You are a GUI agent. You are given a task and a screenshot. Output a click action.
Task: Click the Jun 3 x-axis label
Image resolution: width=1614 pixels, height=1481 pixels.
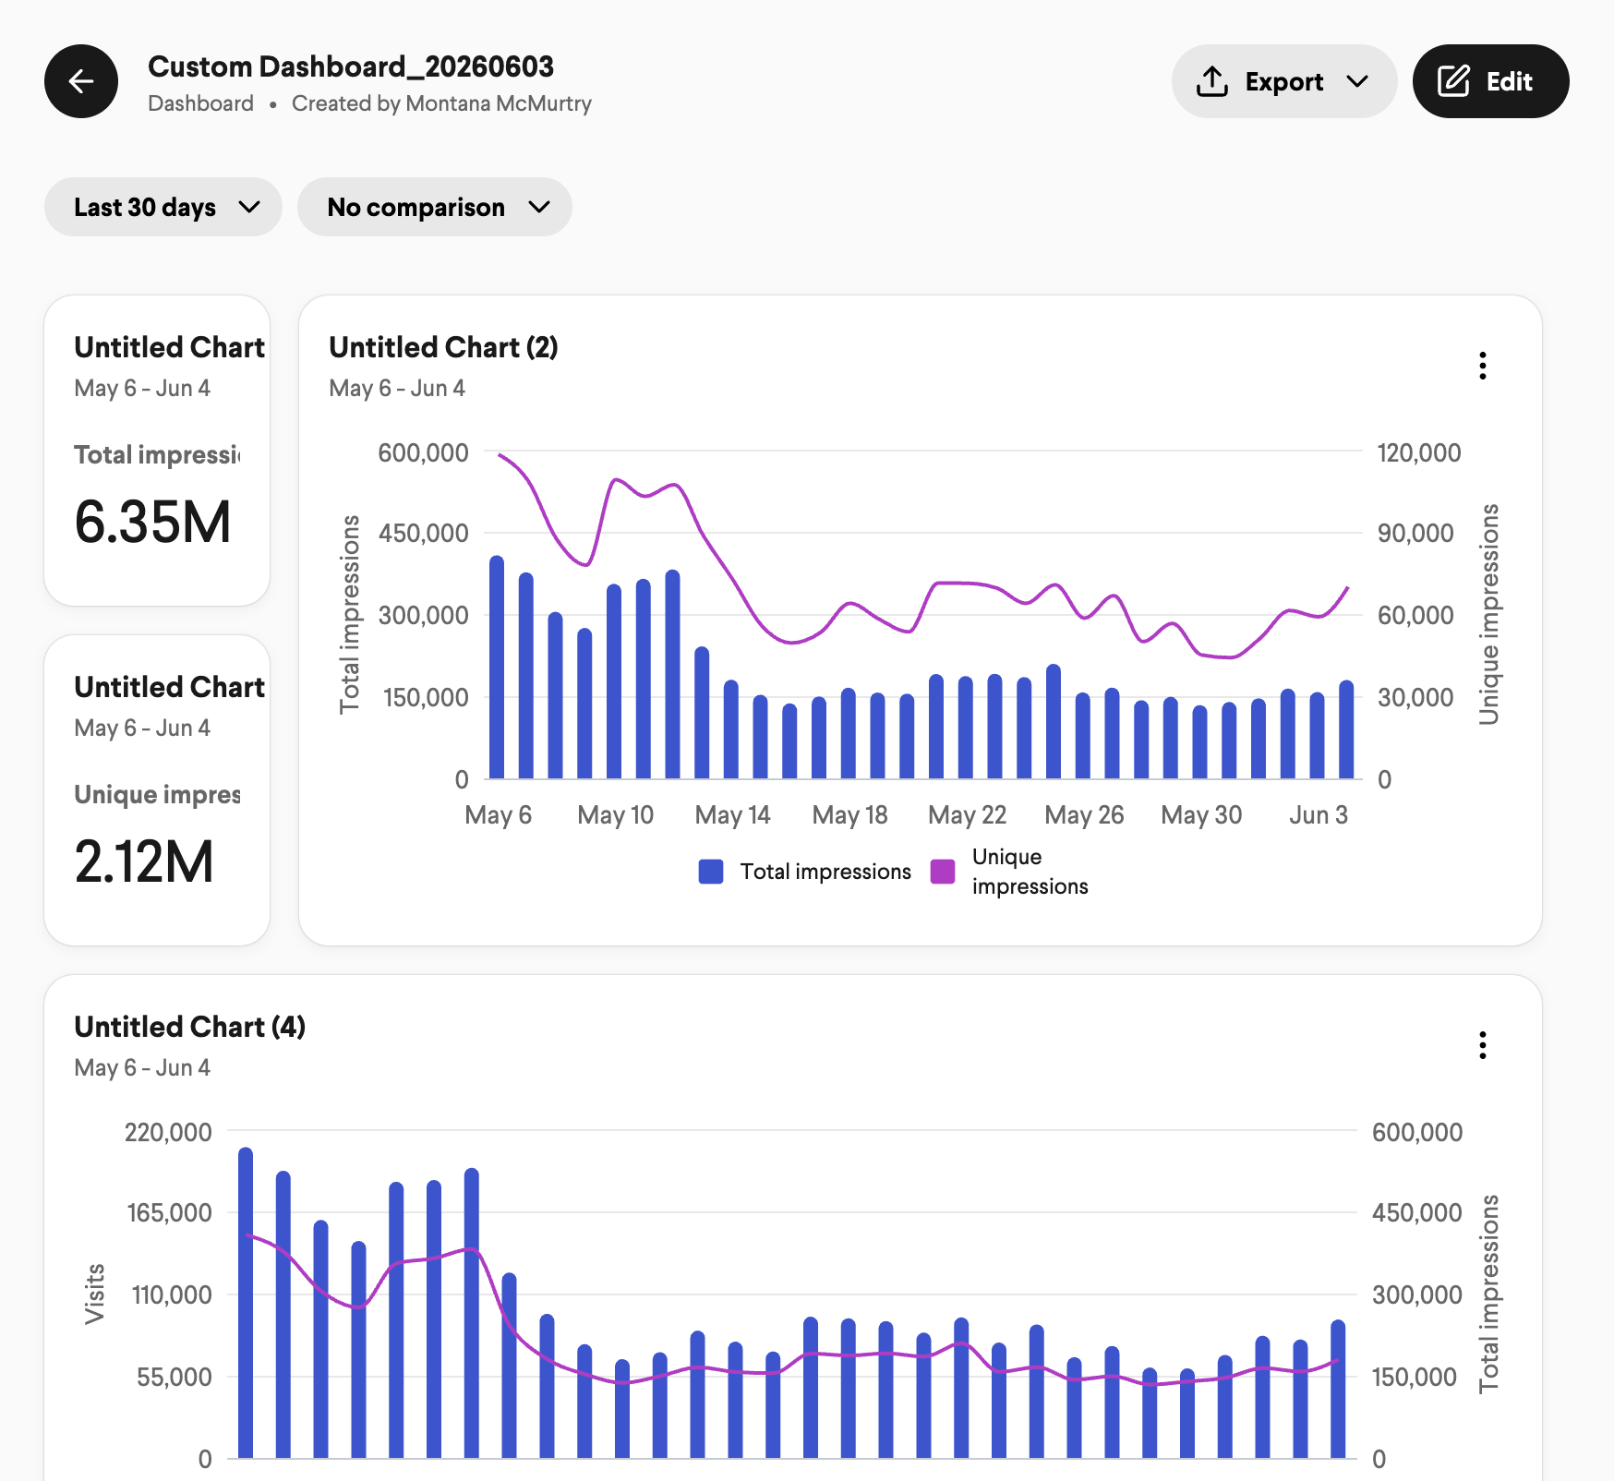tap(1319, 814)
